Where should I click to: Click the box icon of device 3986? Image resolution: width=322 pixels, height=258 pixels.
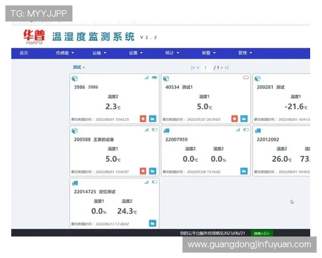point(75,78)
